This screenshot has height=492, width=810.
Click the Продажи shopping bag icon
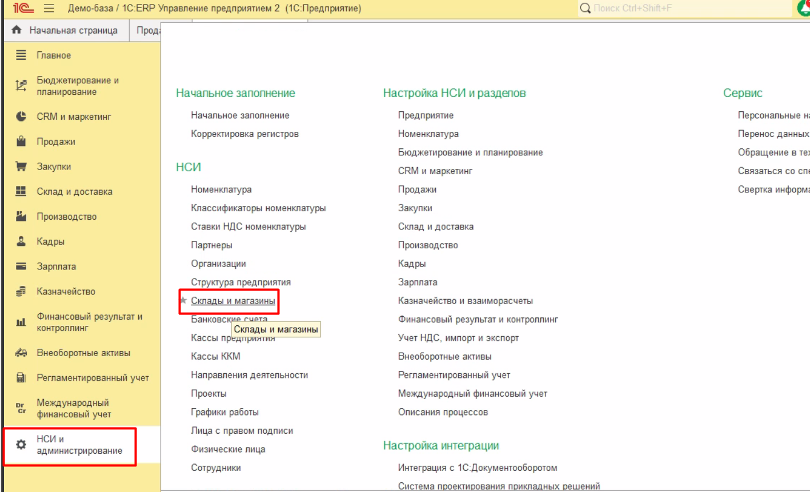[21, 142]
